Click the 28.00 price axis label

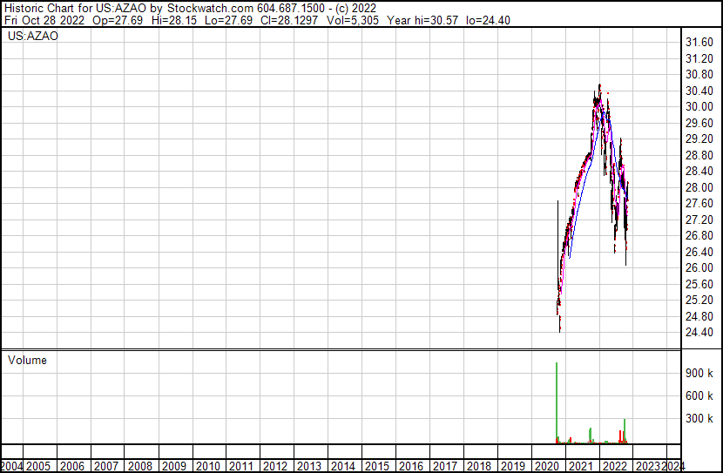click(x=699, y=187)
